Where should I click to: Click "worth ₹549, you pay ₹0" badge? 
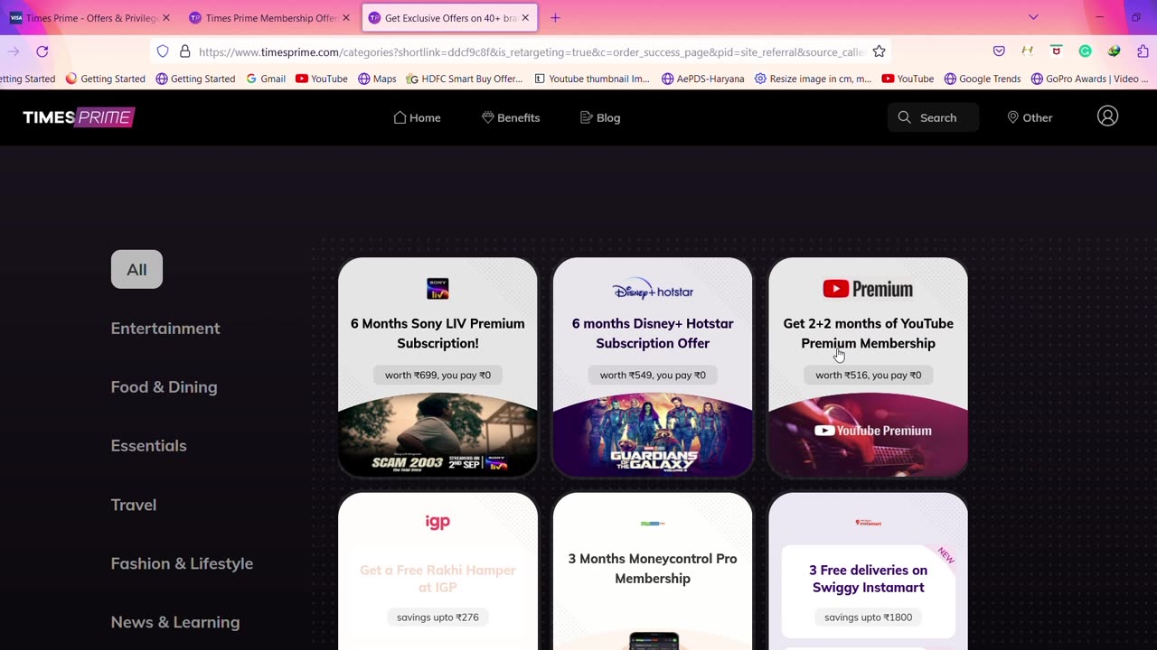tap(653, 375)
